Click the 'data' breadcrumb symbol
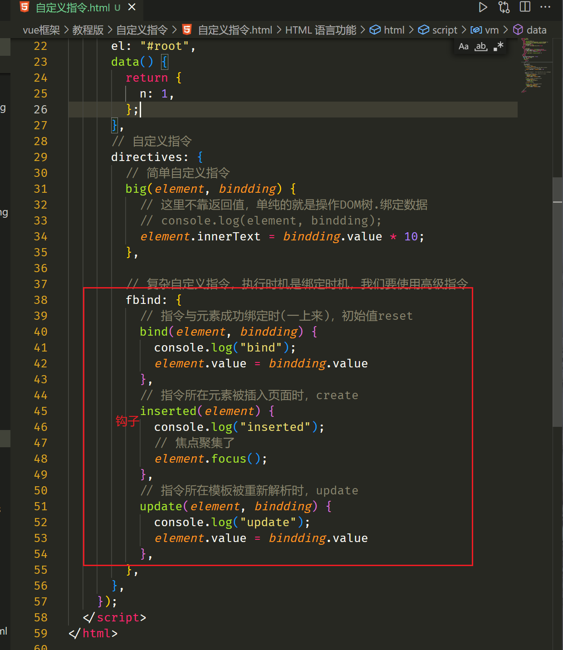The height and width of the screenshot is (650, 563). tap(536, 30)
